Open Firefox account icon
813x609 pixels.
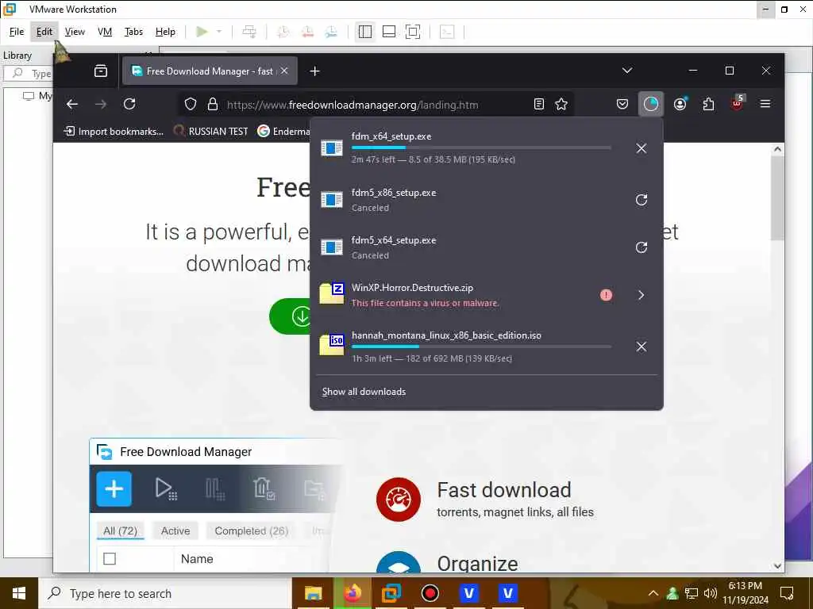click(680, 104)
